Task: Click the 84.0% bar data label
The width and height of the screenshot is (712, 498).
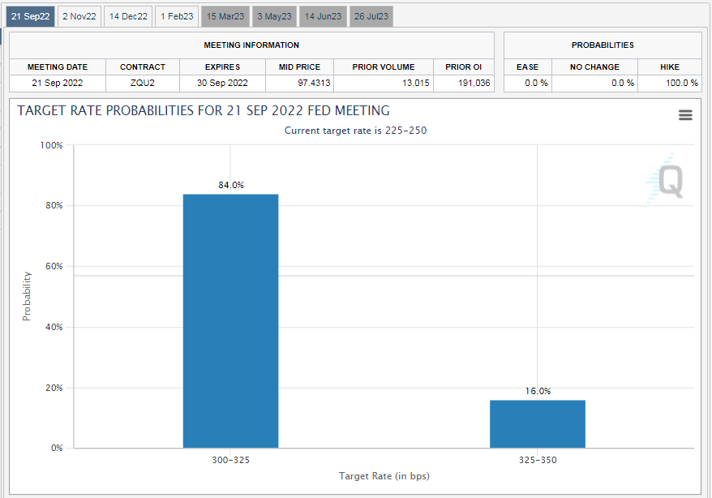Action: (x=230, y=185)
